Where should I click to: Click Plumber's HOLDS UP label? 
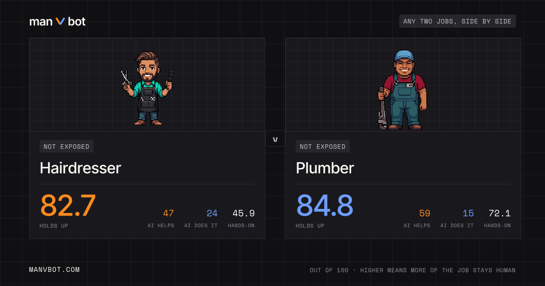tap(311, 226)
